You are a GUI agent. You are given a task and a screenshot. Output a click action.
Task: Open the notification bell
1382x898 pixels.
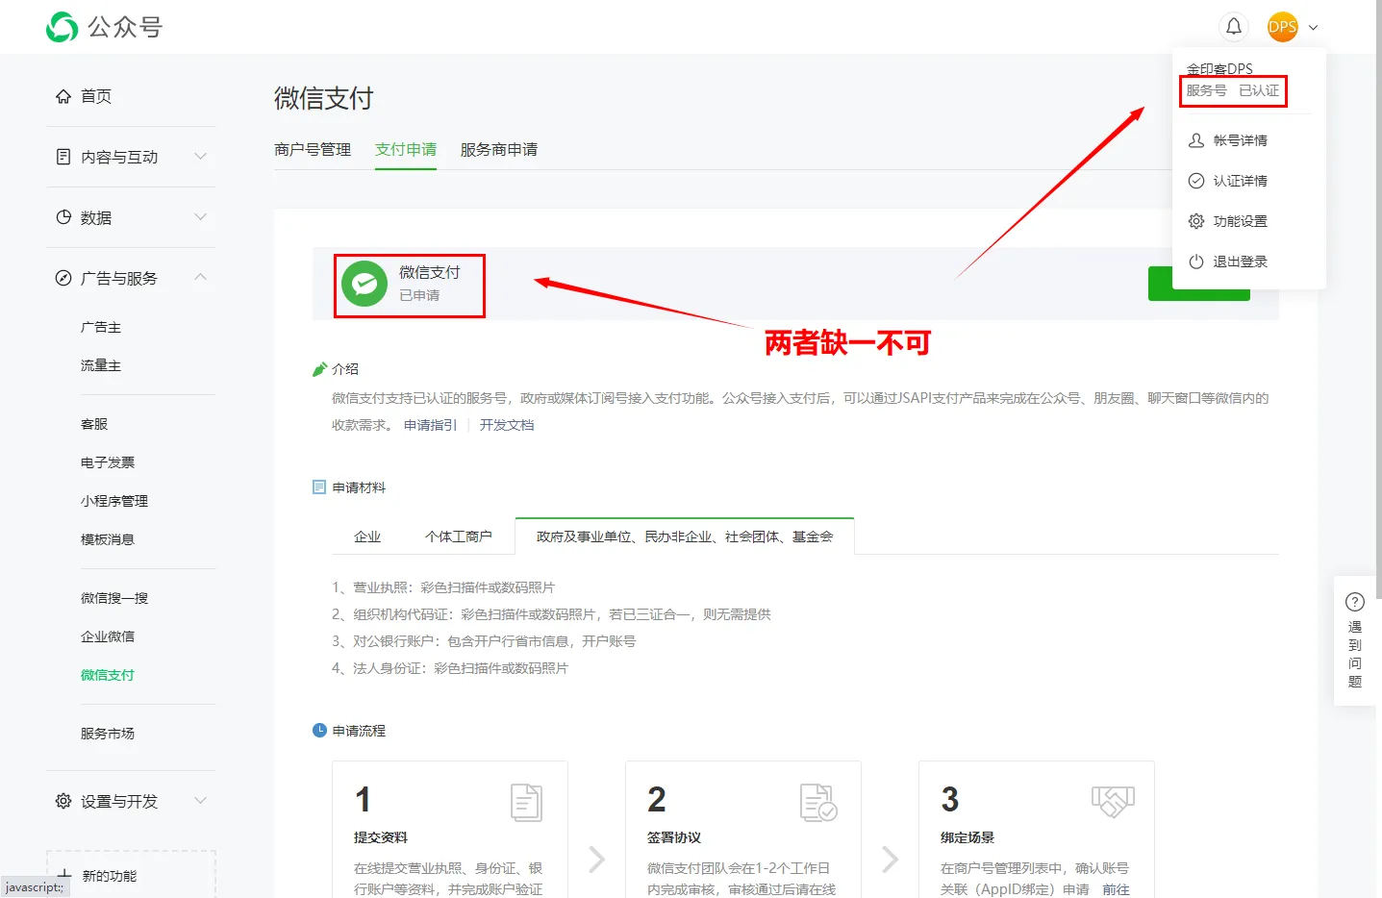(1234, 27)
